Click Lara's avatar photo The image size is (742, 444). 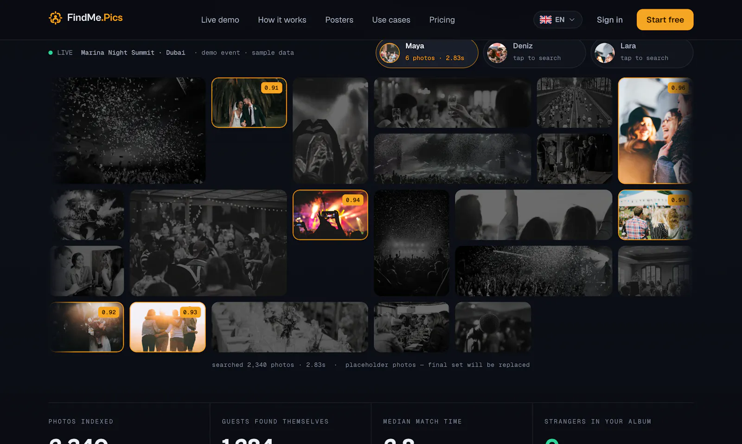[x=605, y=53]
